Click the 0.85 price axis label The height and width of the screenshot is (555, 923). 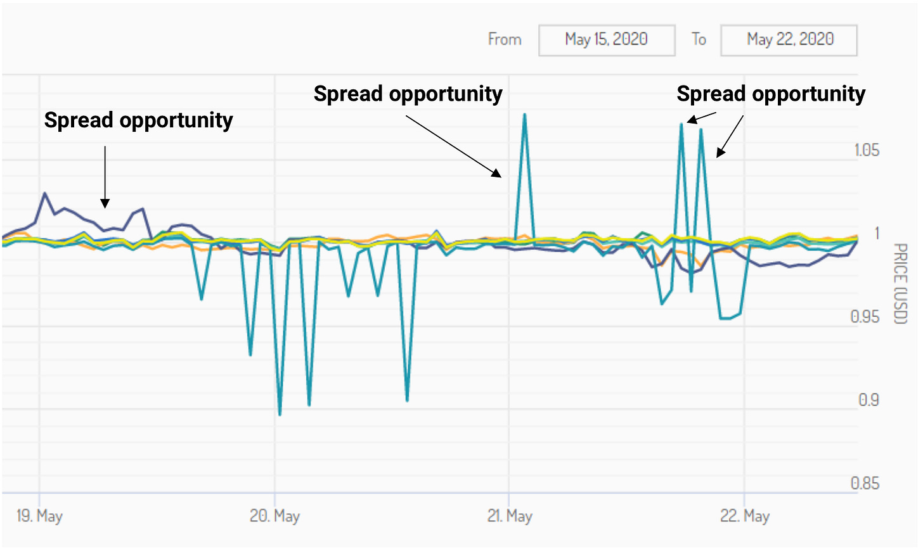pos(865,483)
